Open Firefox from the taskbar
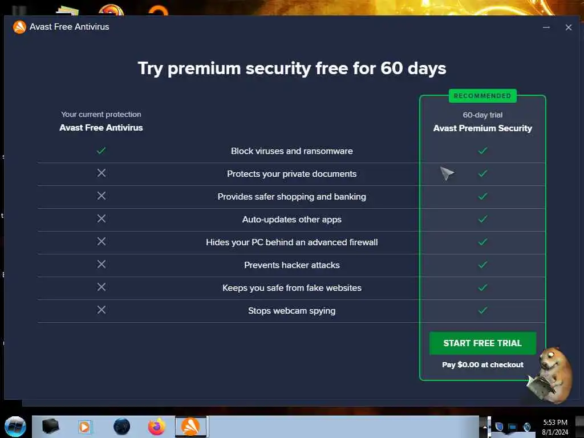Screen dimensions: 584x438 click(x=156, y=427)
